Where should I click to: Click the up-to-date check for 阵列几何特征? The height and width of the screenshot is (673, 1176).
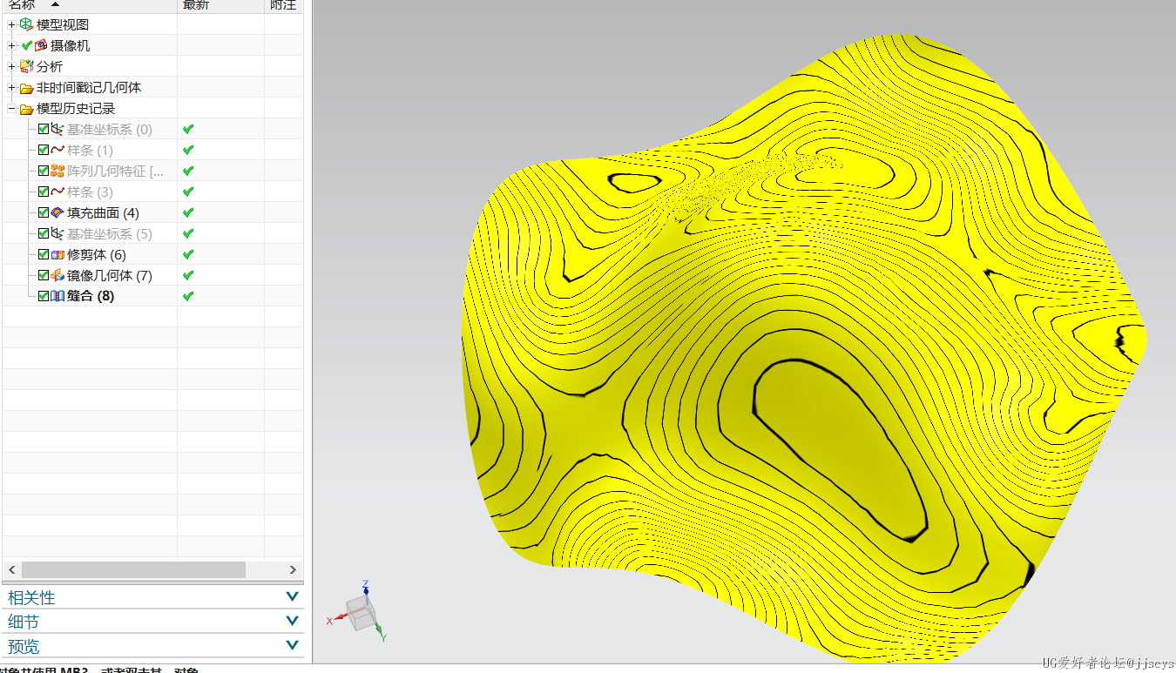pyautogui.click(x=188, y=171)
